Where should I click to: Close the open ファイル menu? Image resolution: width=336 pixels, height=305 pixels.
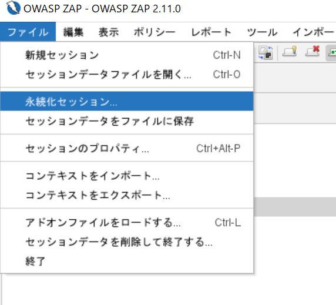pos(28,32)
